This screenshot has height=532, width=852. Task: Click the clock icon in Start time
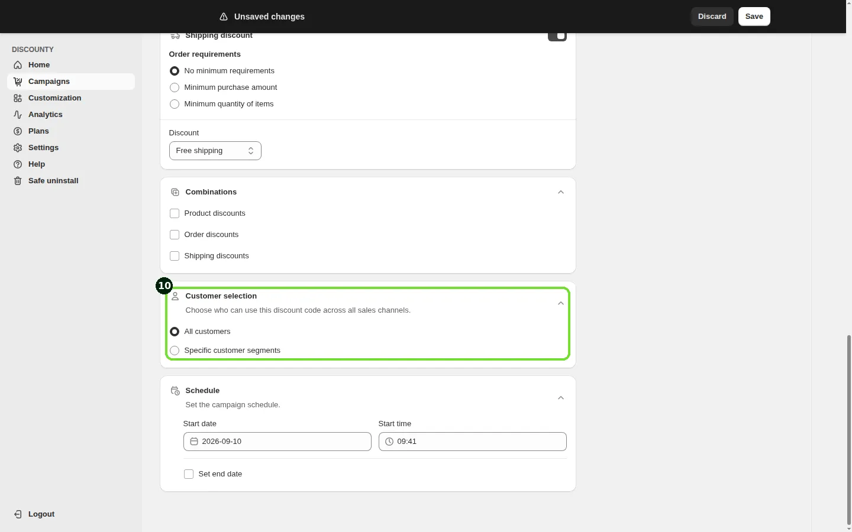point(389,442)
